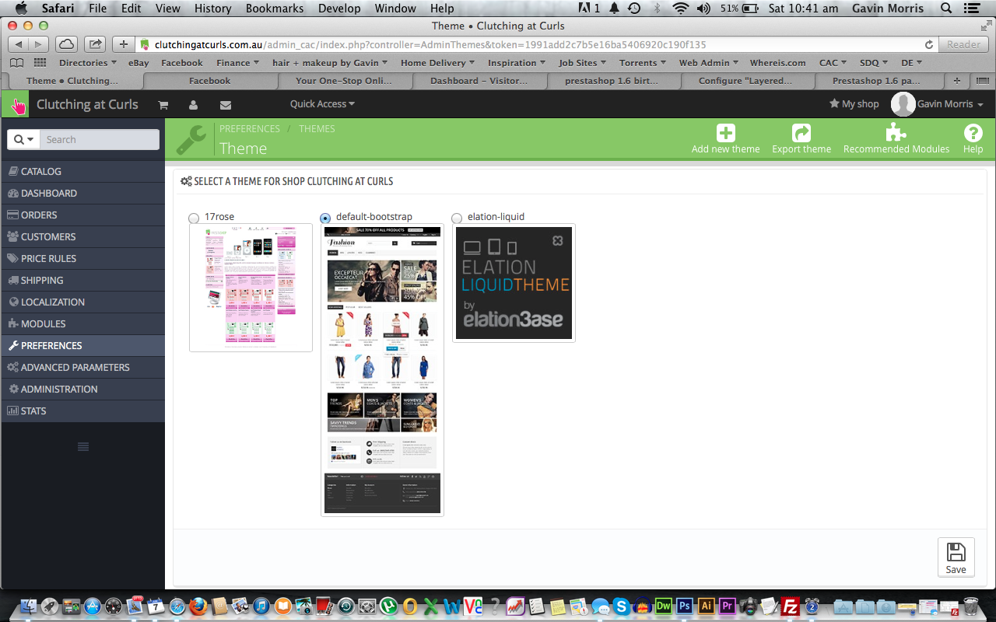Click the Add new theme plus icon
Image resolution: width=996 pixels, height=622 pixels.
[x=725, y=133]
